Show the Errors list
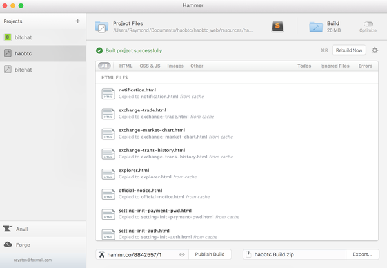This screenshot has height=268, width=387. pyautogui.click(x=365, y=66)
